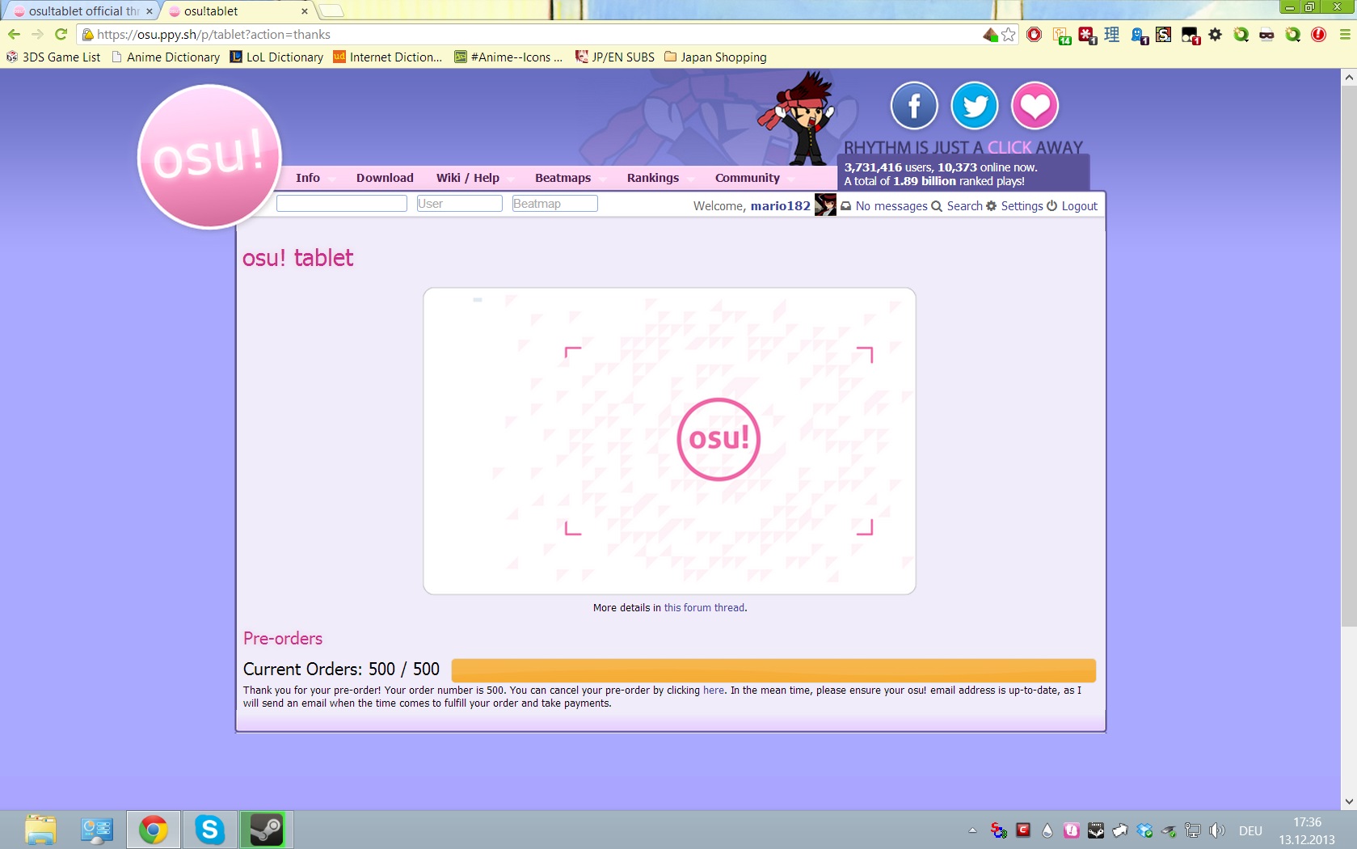Open the Adblock stop-hand extension icon
The height and width of the screenshot is (849, 1357).
1034,34
